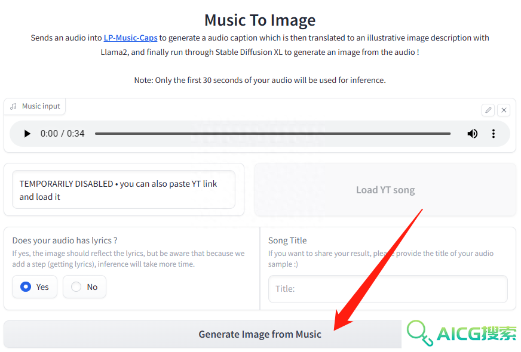Open the LP-Music-Caps link

point(130,38)
